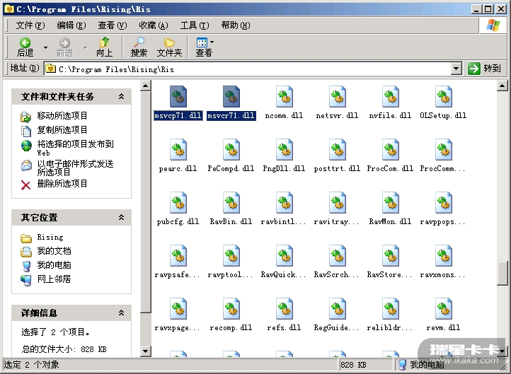Click the red X delete icon in tasks

pyautogui.click(x=25, y=185)
